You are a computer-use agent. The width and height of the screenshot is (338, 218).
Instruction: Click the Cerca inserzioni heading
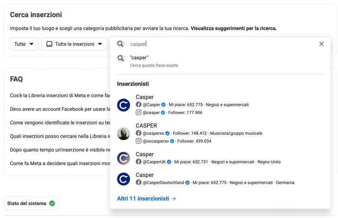click(x=36, y=15)
